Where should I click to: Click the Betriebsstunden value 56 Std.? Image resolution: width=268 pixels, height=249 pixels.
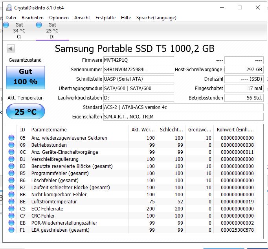tap(244, 98)
